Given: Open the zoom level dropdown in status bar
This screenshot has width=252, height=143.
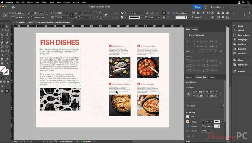Looking at the screenshot, I should click(21, 142).
